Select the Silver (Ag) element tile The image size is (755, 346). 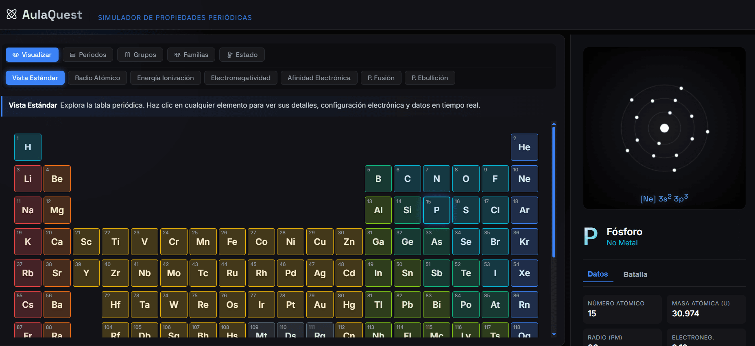[320, 273]
